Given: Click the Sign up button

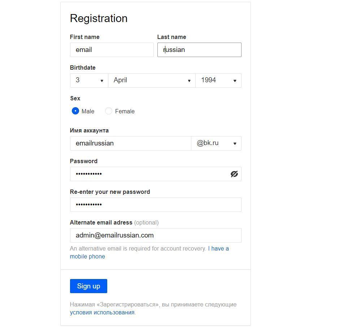Looking at the screenshot, I should 88,286.
